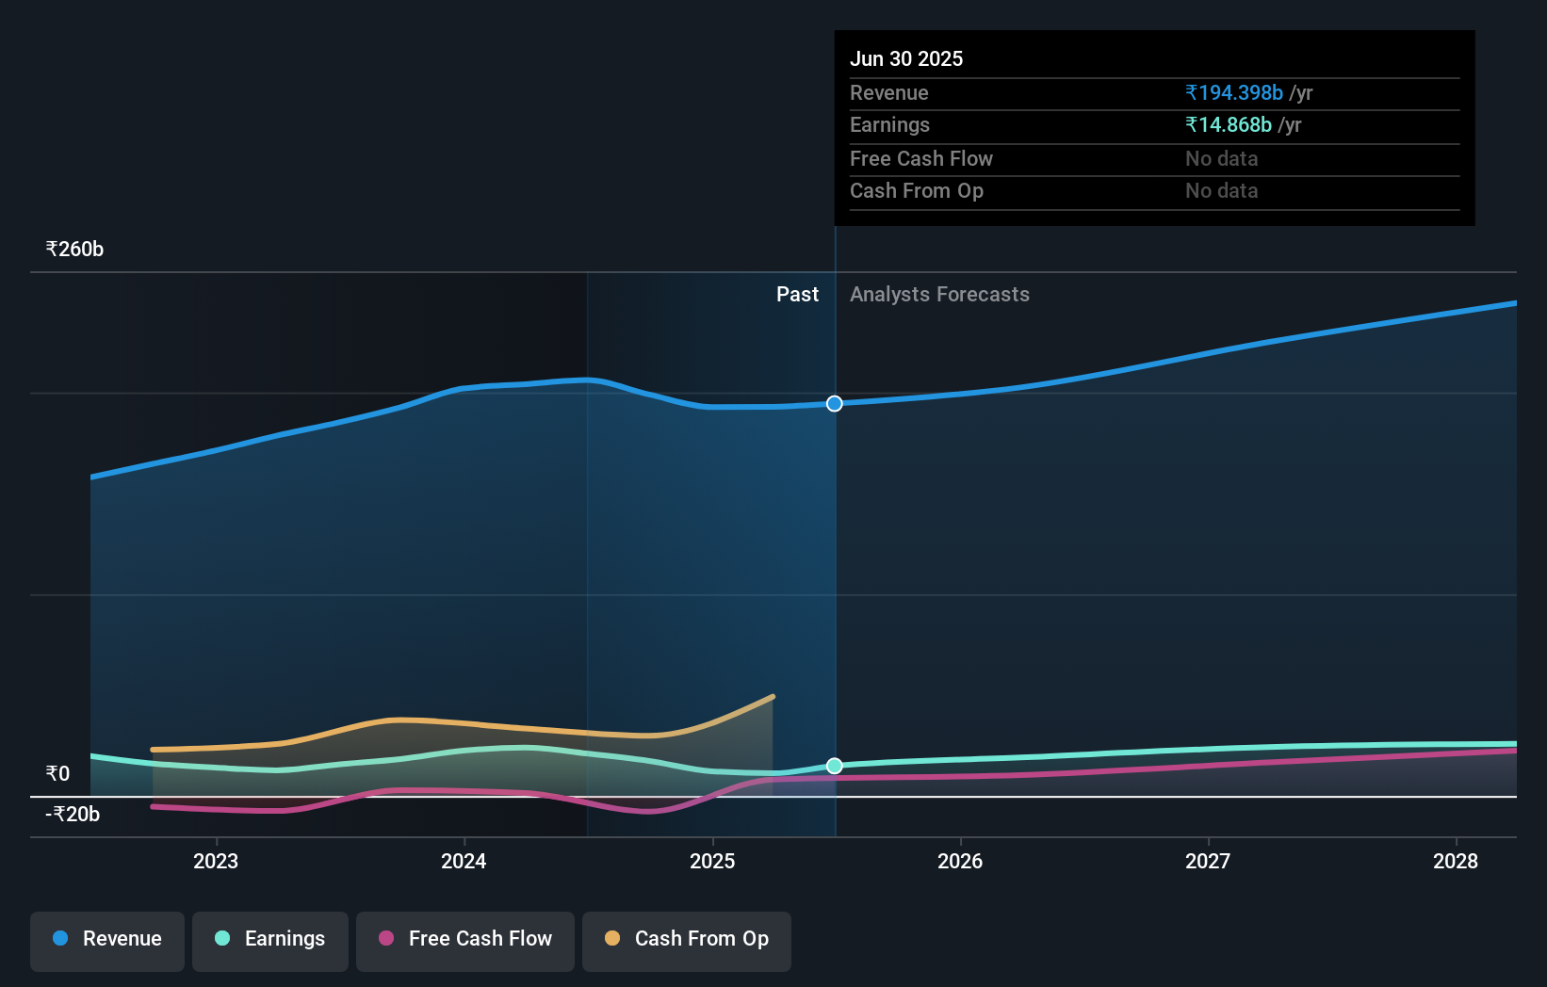Viewport: 1547px width, 987px height.
Task: Toggle the Earnings series visibility
Action: [x=270, y=939]
